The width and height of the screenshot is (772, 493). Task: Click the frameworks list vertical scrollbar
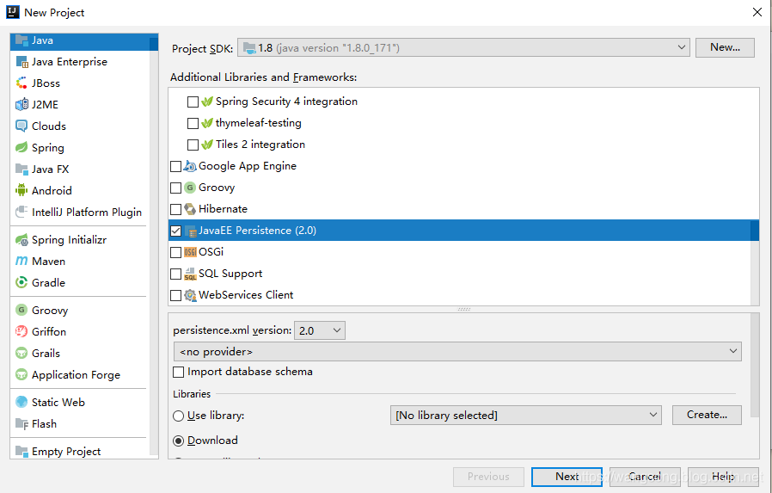[754, 231]
